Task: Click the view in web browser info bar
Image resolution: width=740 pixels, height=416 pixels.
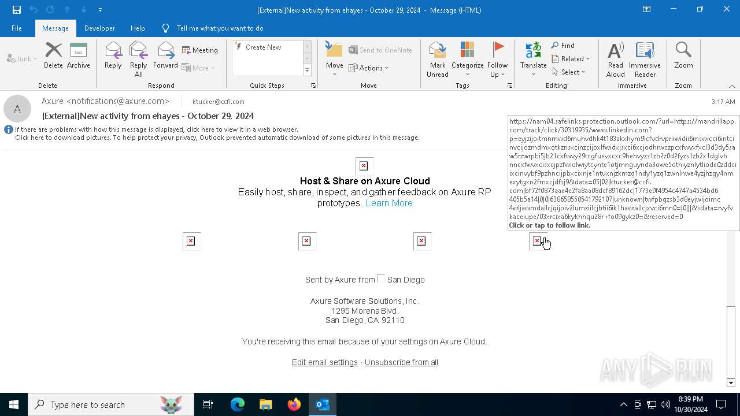Action: [x=157, y=129]
